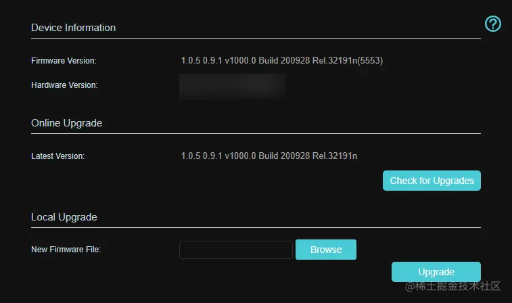The height and width of the screenshot is (303, 512).
Task: Click the divider line under Local Upgrade
Action: coord(256,227)
